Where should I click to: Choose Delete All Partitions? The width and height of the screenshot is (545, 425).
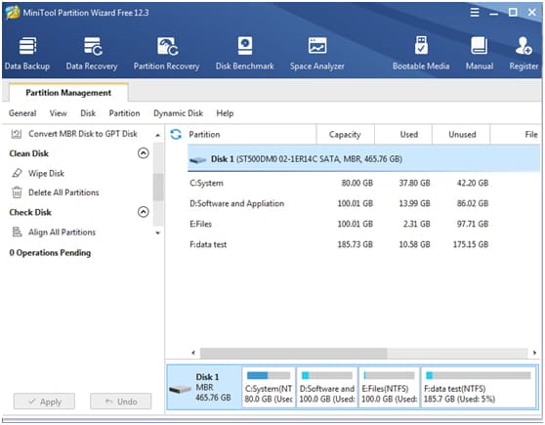pos(63,192)
